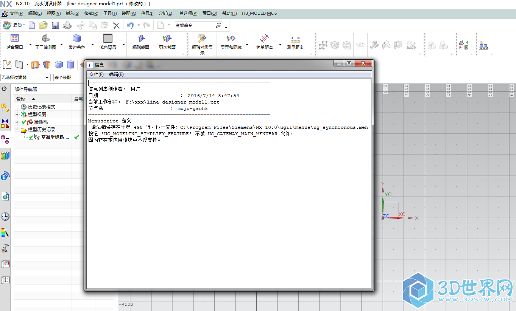The image size is (516, 311).
Task: Open HB_MOULD M6.6 menu
Action: pyautogui.click(x=259, y=13)
